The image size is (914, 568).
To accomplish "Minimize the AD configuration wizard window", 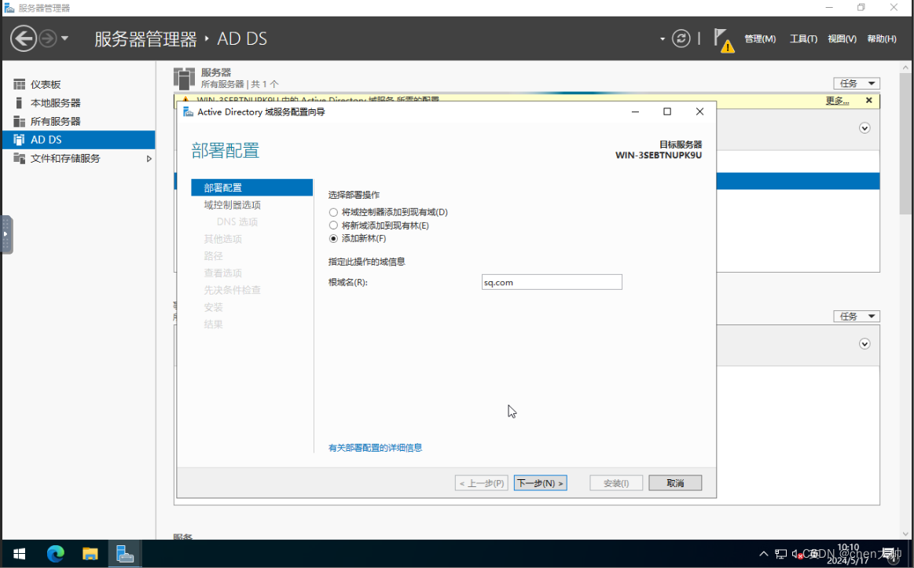I will point(635,112).
